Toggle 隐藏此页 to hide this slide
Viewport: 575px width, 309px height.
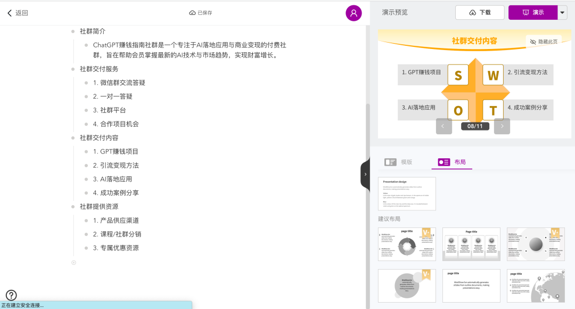[x=544, y=42]
